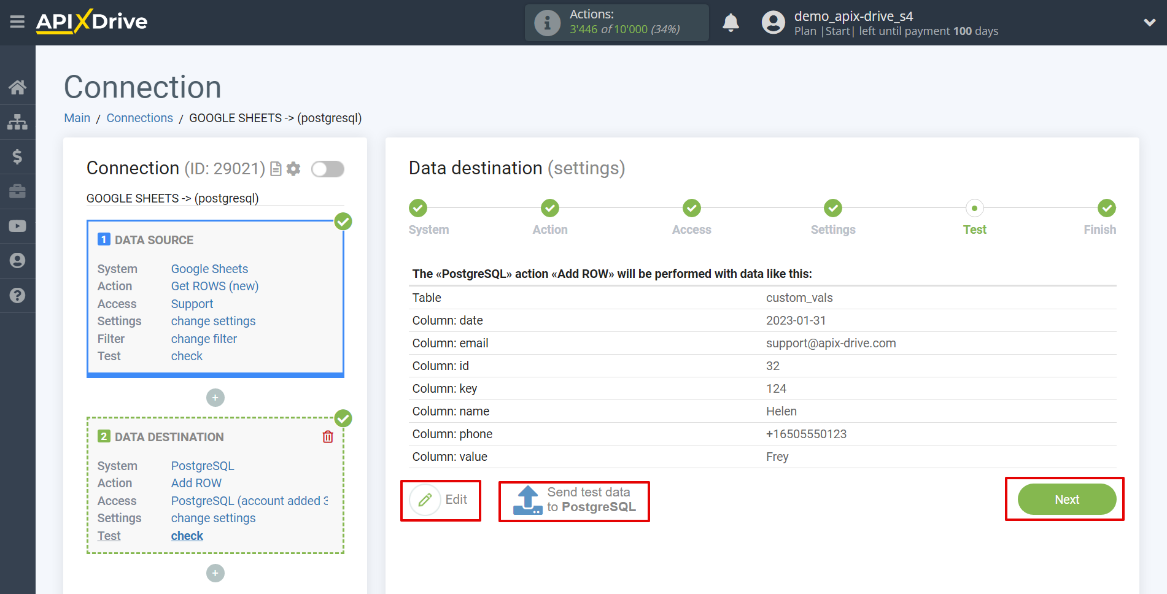Click the data source green check badge

tap(343, 222)
